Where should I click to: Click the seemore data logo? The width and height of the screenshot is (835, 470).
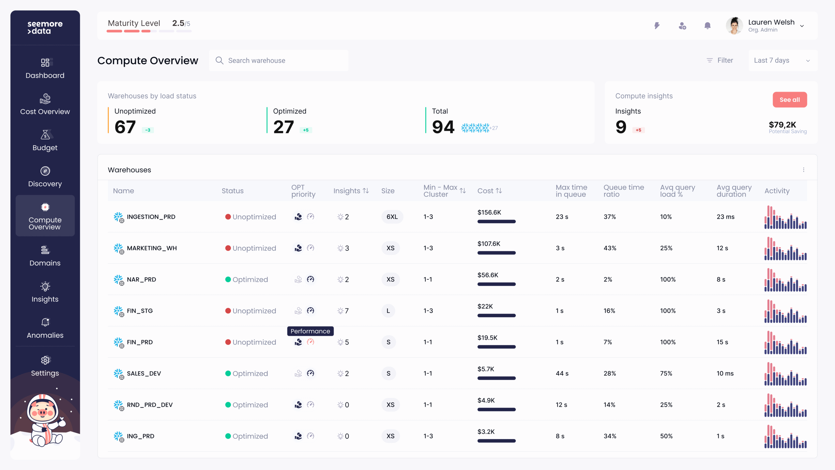pos(45,27)
